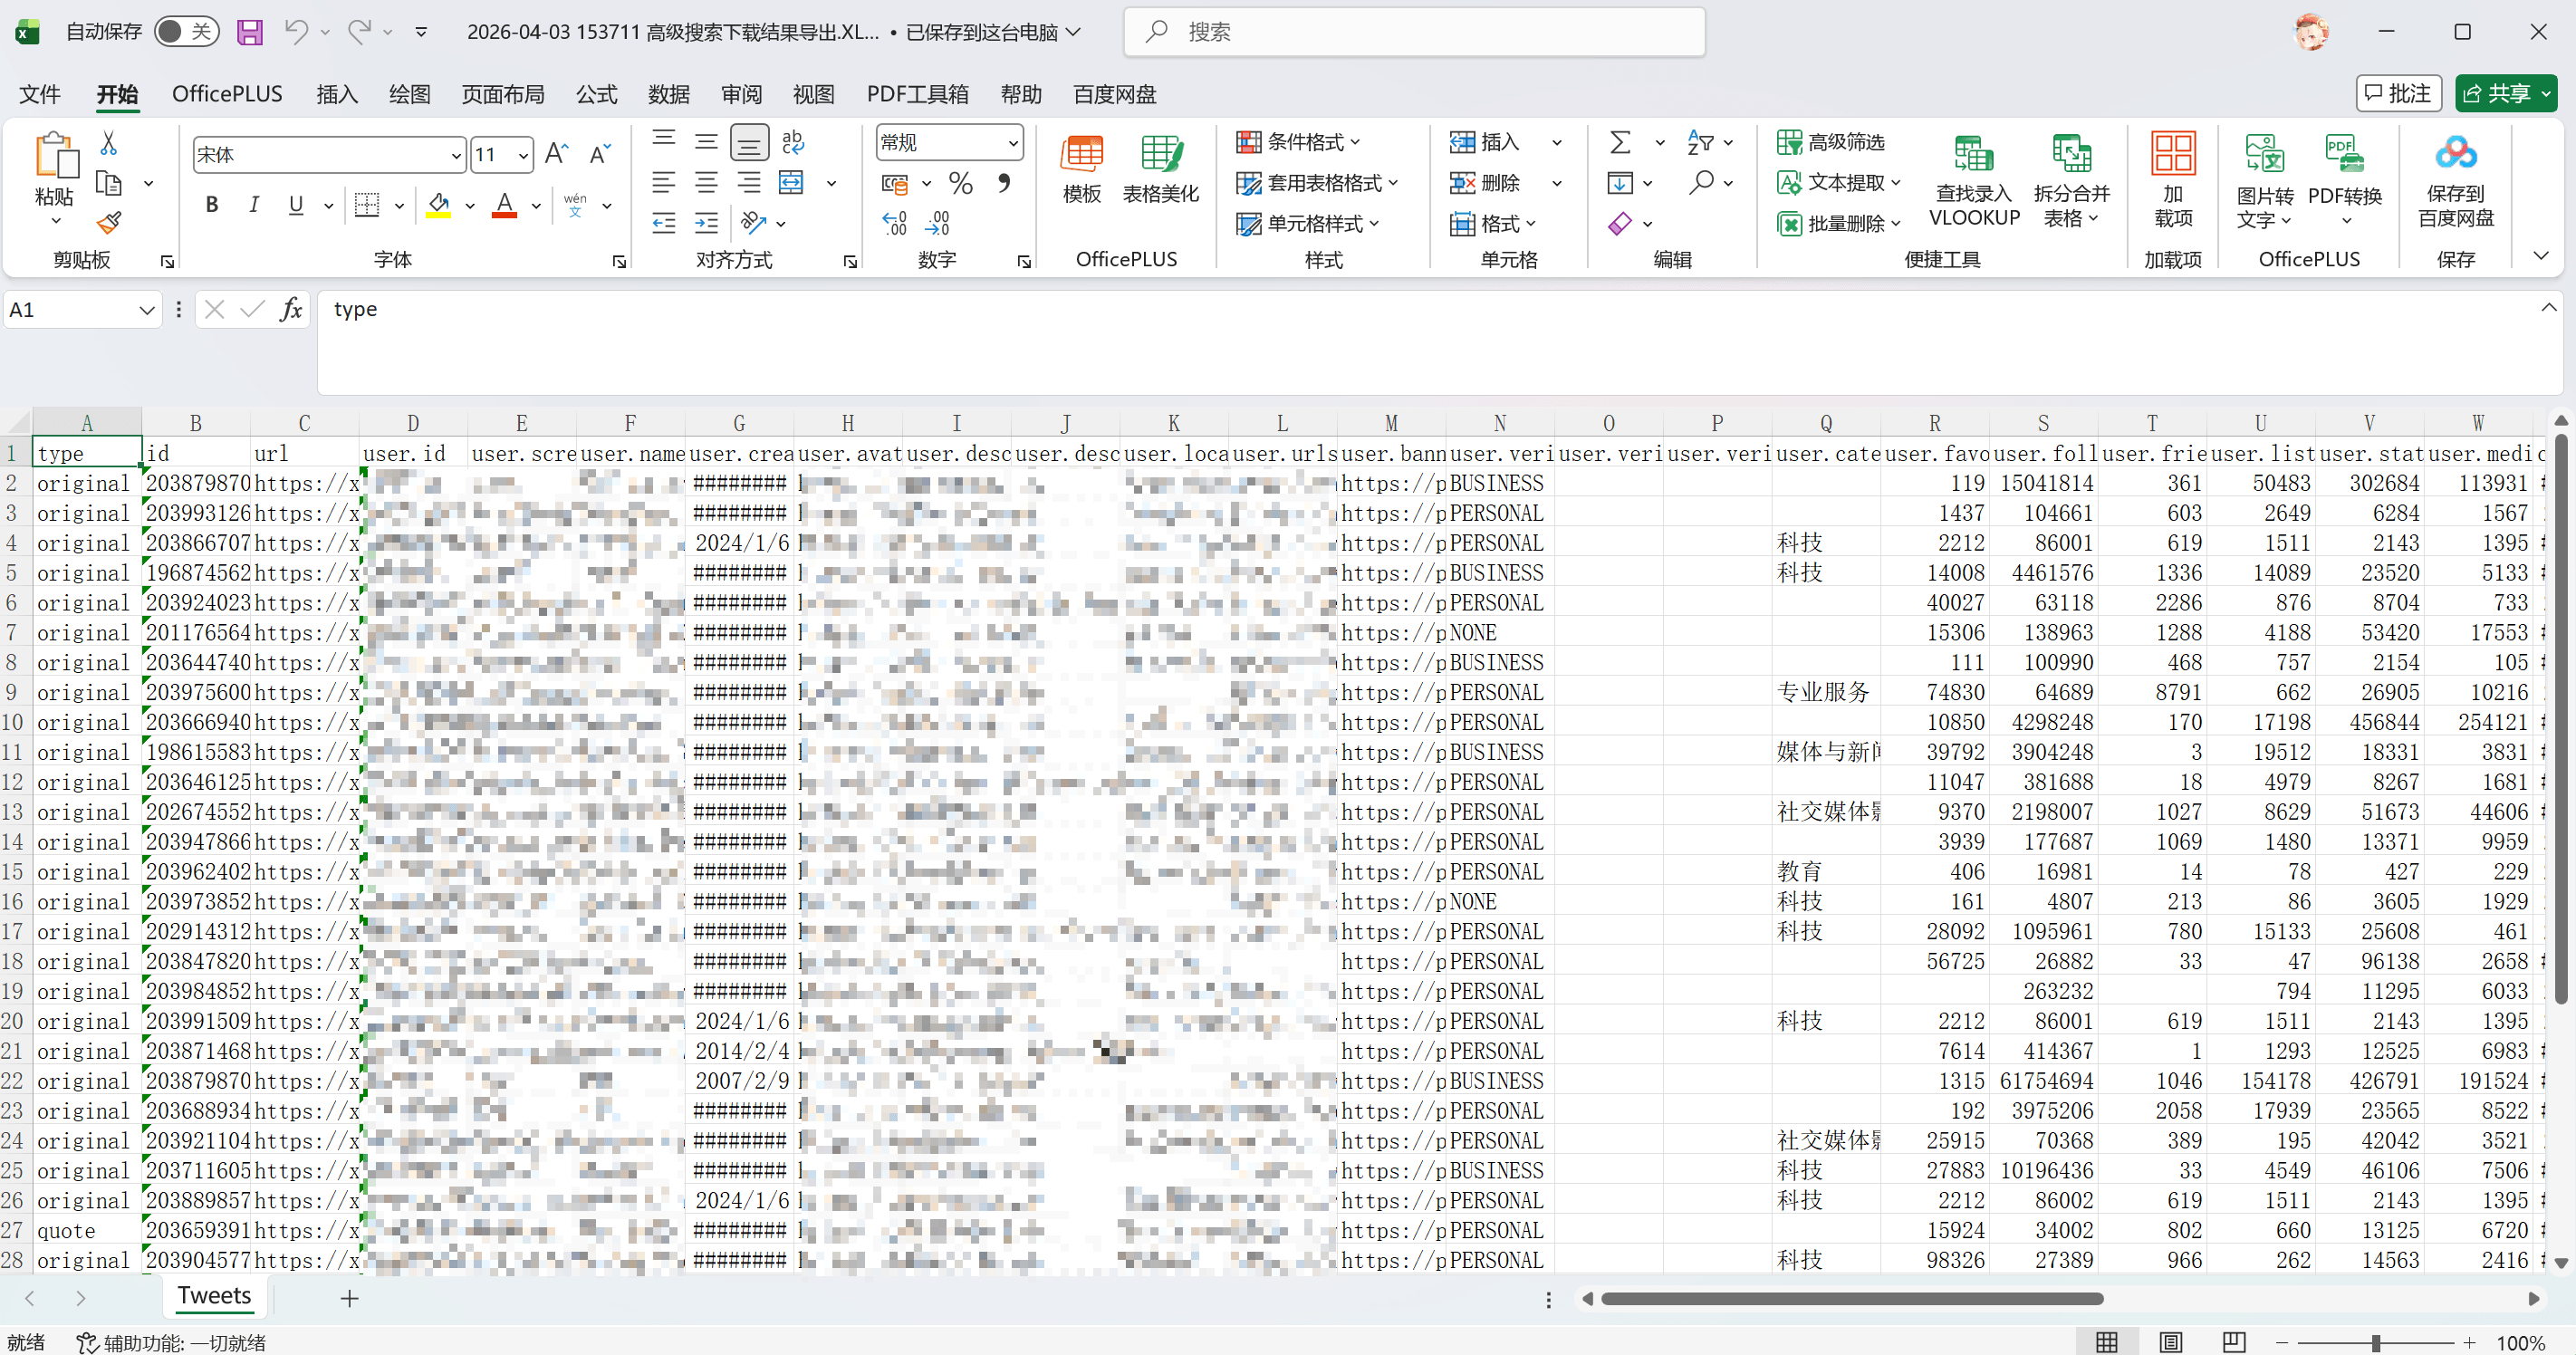The width and height of the screenshot is (2576, 1355).
Task: Open the 数据 ribbon tab
Action: coord(668,94)
